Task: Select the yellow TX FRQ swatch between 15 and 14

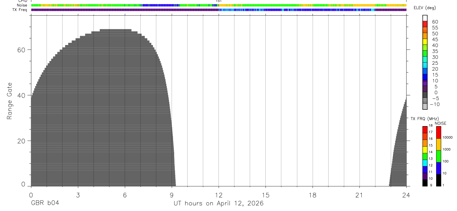Action: click(425, 150)
